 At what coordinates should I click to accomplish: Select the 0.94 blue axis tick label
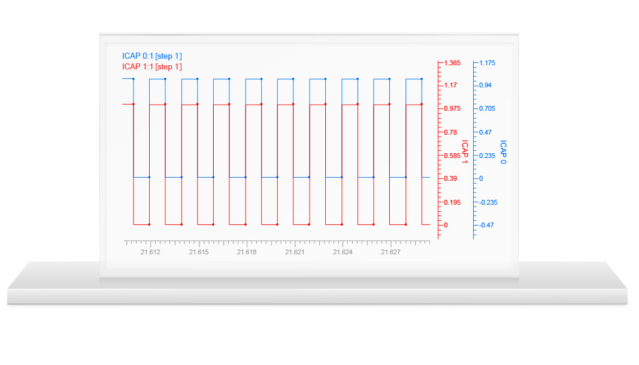click(x=486, y=86)
